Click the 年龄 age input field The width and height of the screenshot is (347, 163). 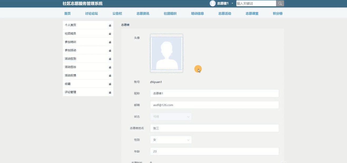pyautogui.click(x=214, y=151)
